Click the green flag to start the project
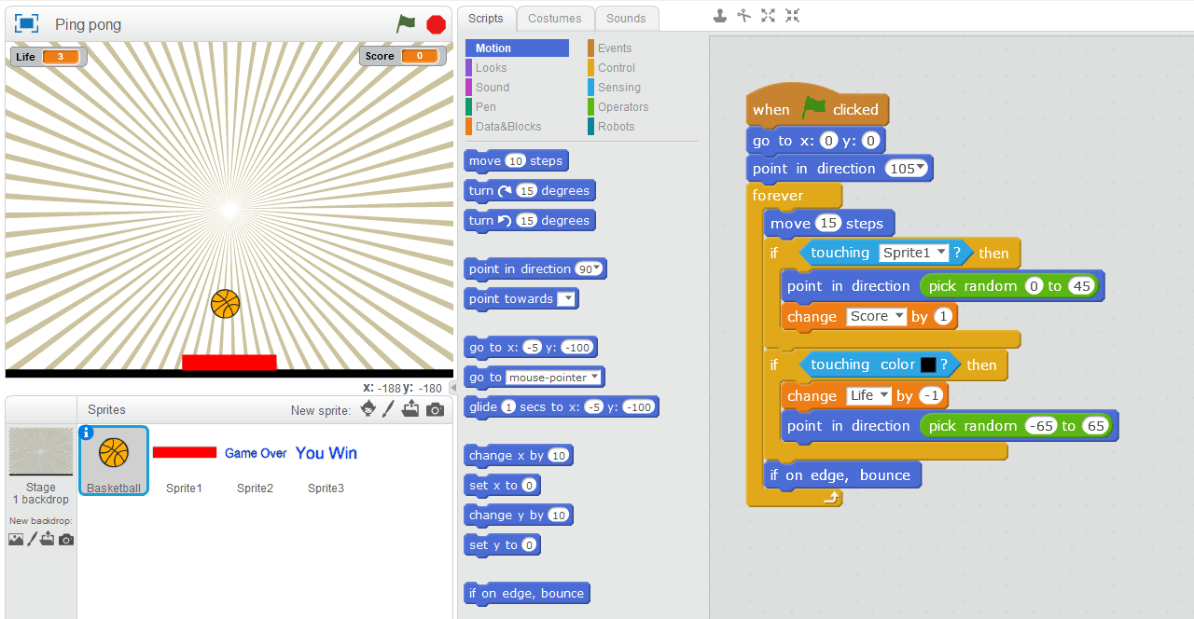This screenshot has width=1194, height=619. click(x=406, y=25)
